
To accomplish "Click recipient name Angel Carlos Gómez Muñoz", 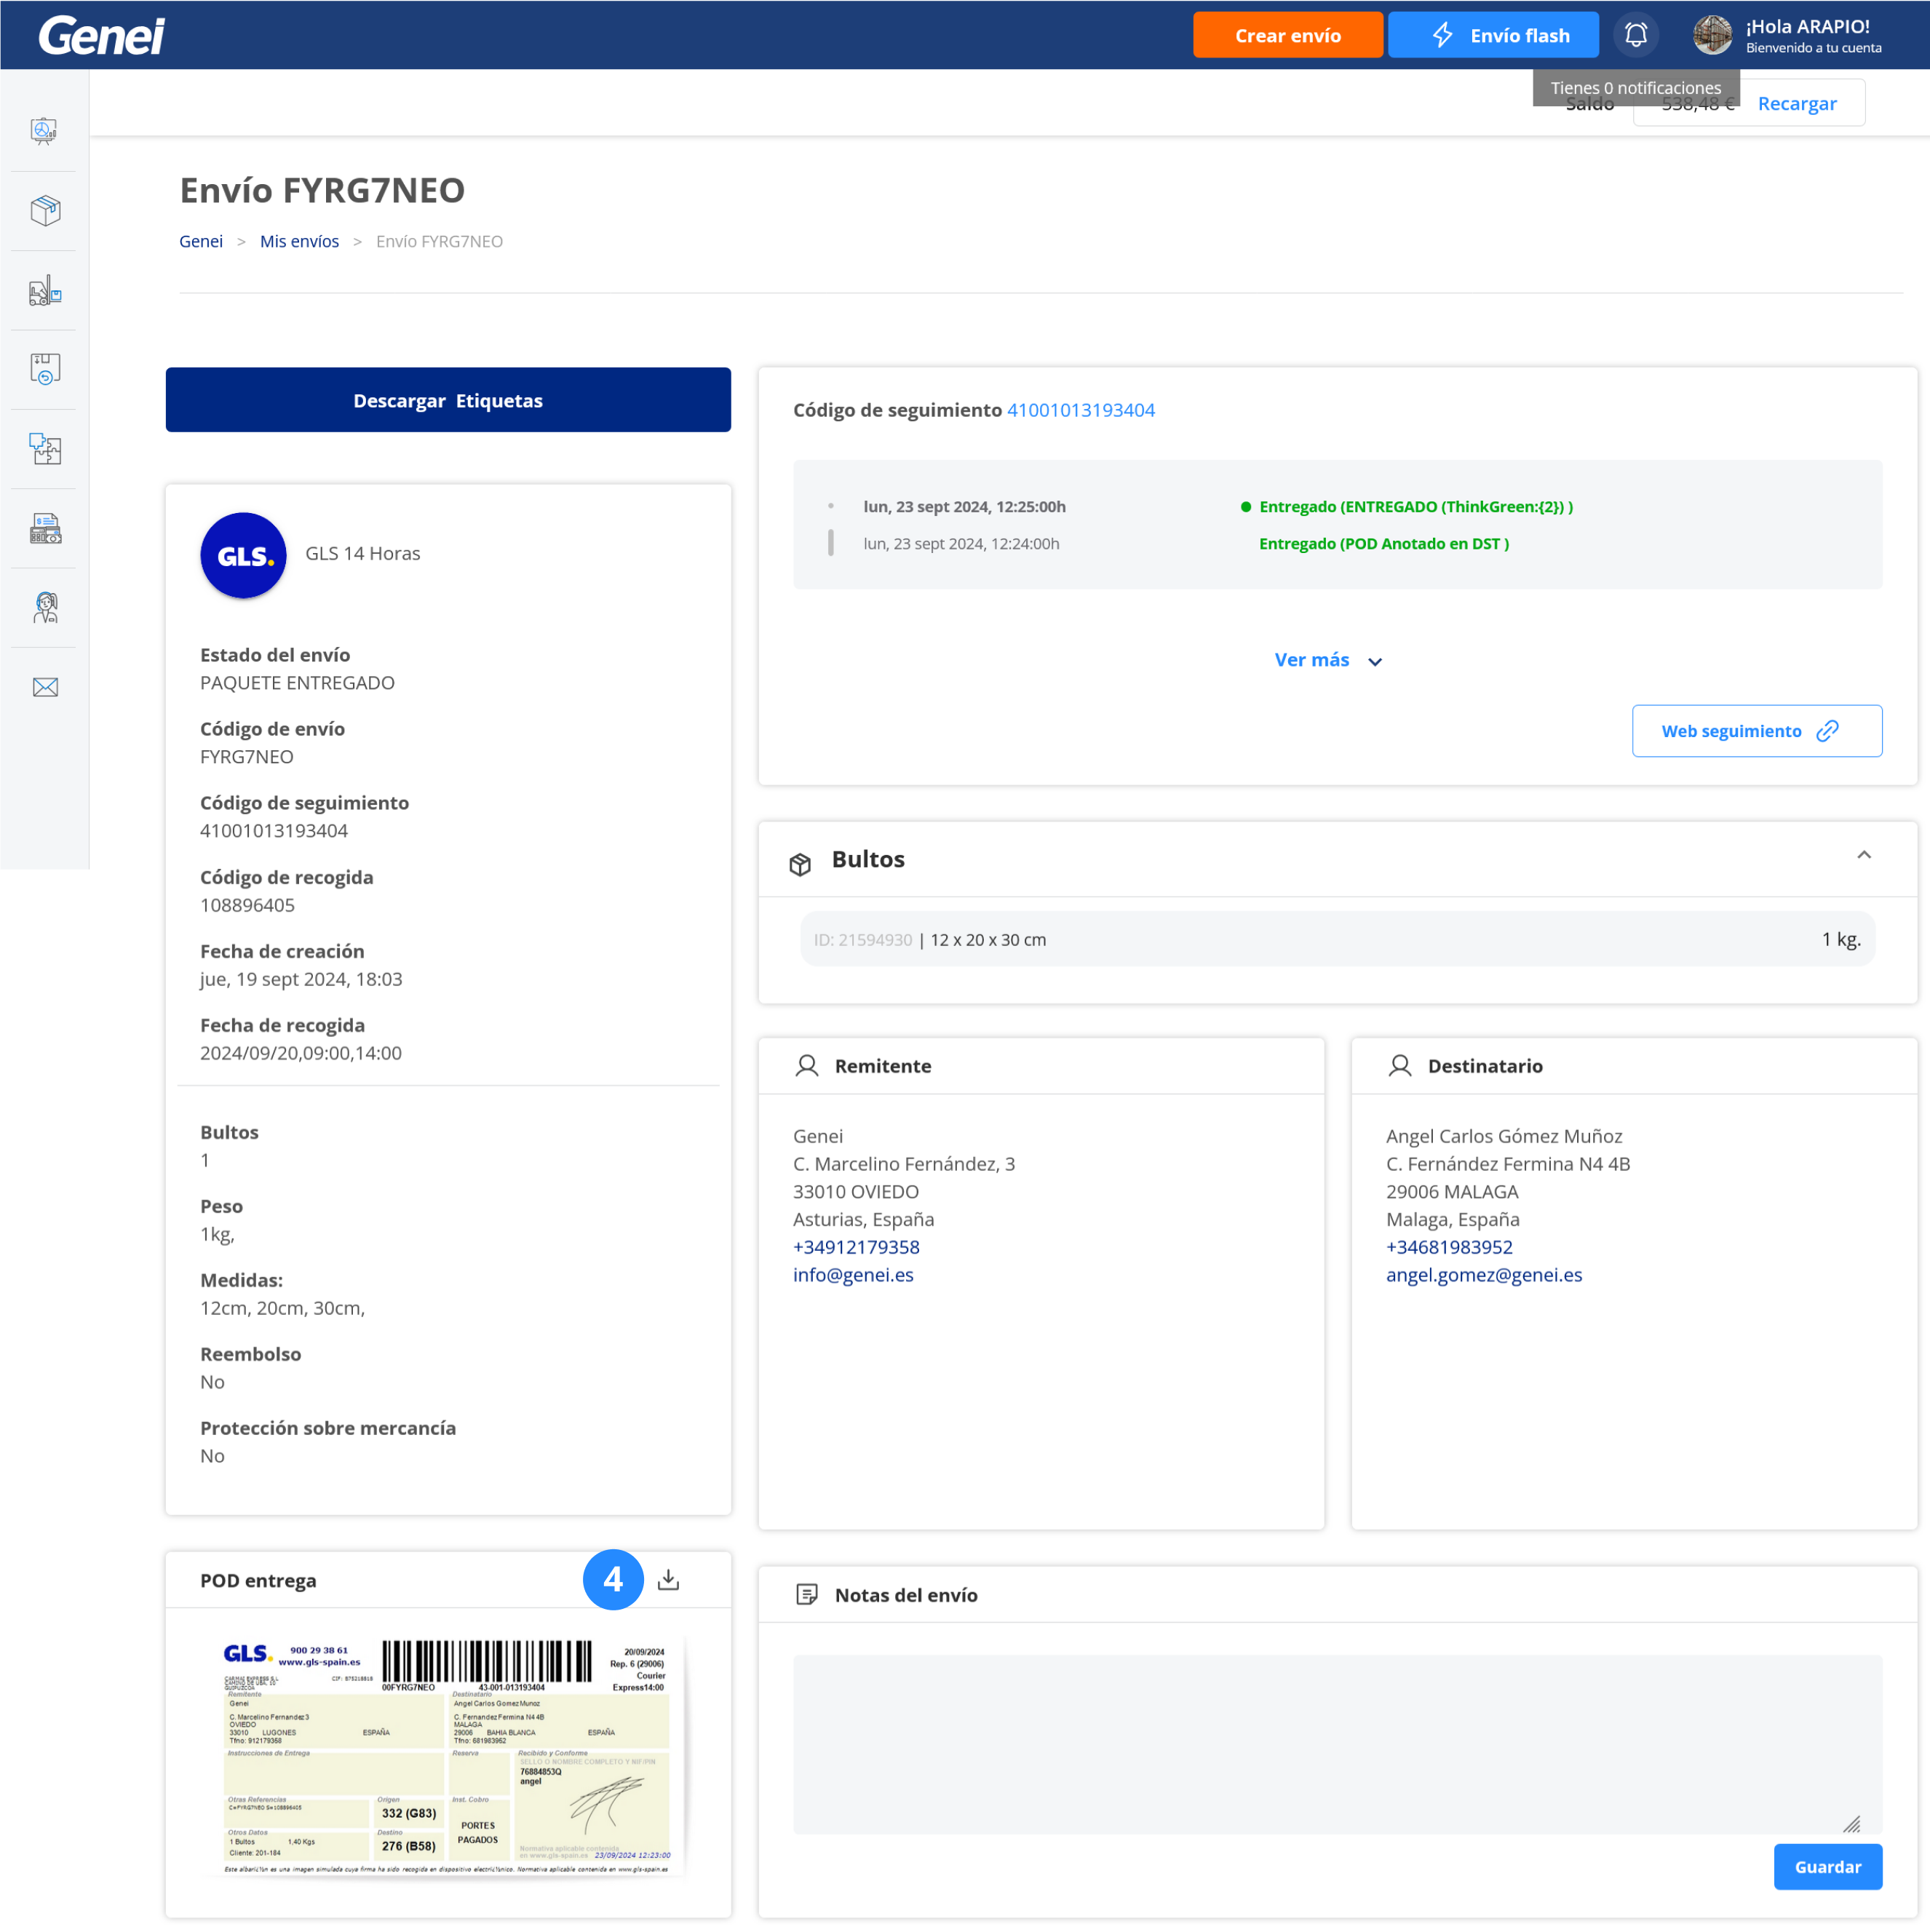I will pyautogui.click(x=1504, y=1136).
